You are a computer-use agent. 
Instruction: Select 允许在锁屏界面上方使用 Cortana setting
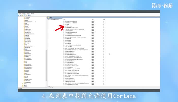coord(71,28)
